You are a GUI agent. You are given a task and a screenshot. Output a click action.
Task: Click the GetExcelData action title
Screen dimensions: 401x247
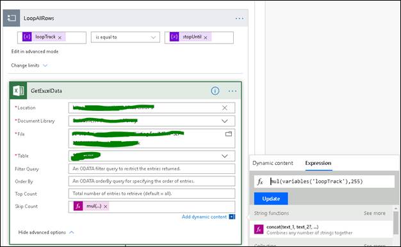coord(46,90)
